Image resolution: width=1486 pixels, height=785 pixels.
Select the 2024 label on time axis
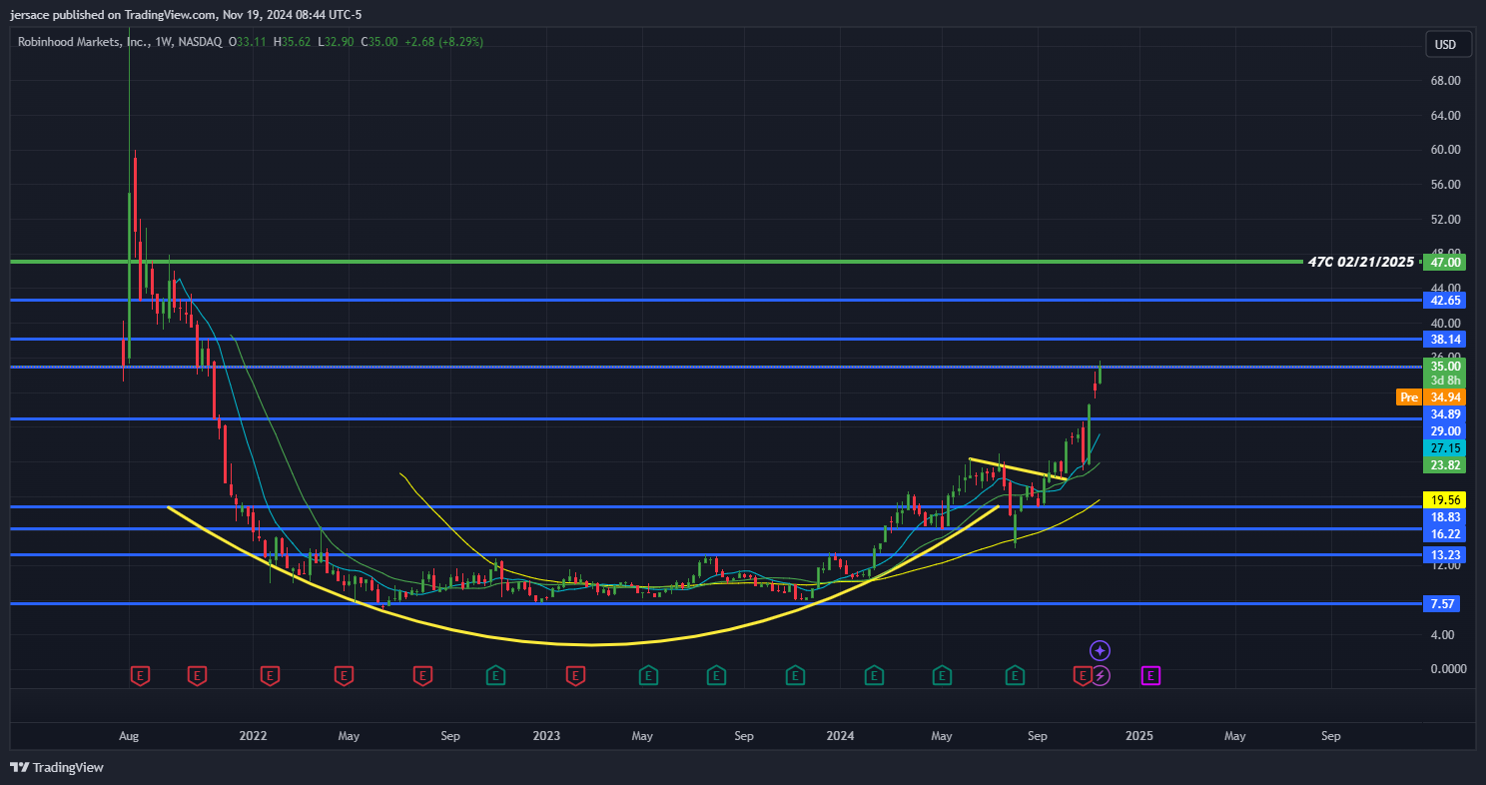coord(840,736)
